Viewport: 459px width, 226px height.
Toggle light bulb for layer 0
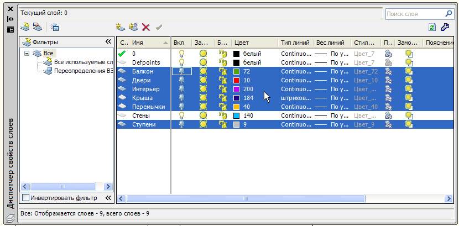coord(182,54)
